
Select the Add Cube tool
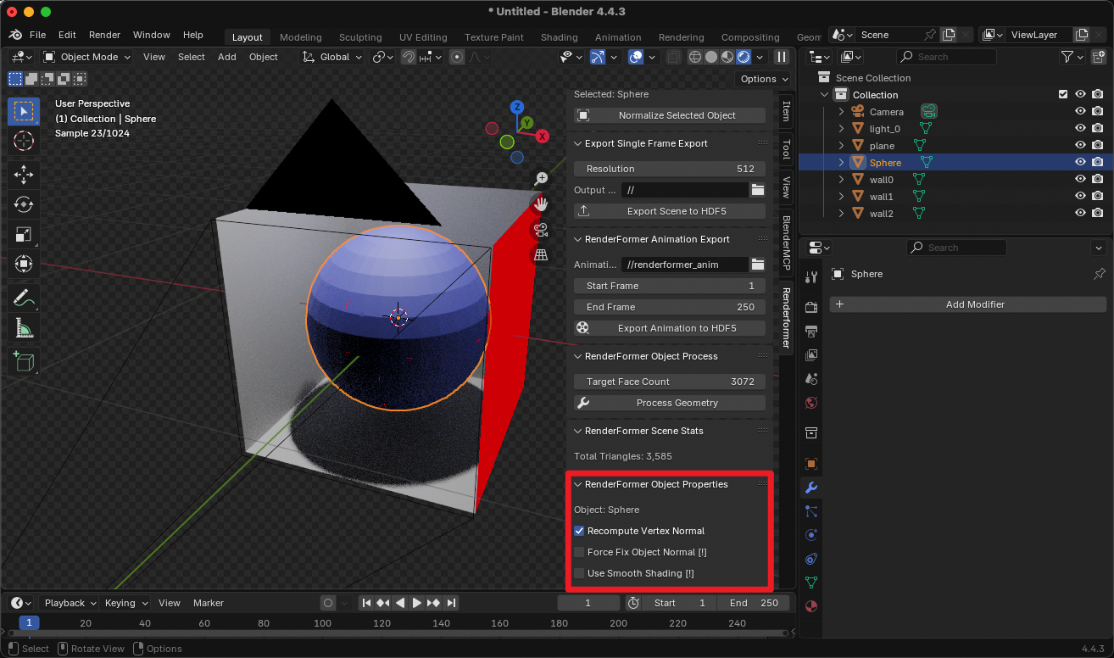click(x=24, y=361)
